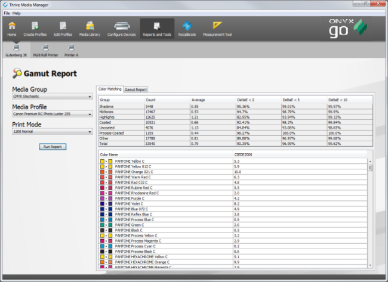388x282 pixels.
Task: Select Reports and Tools
Action: [x=157, y=29]
